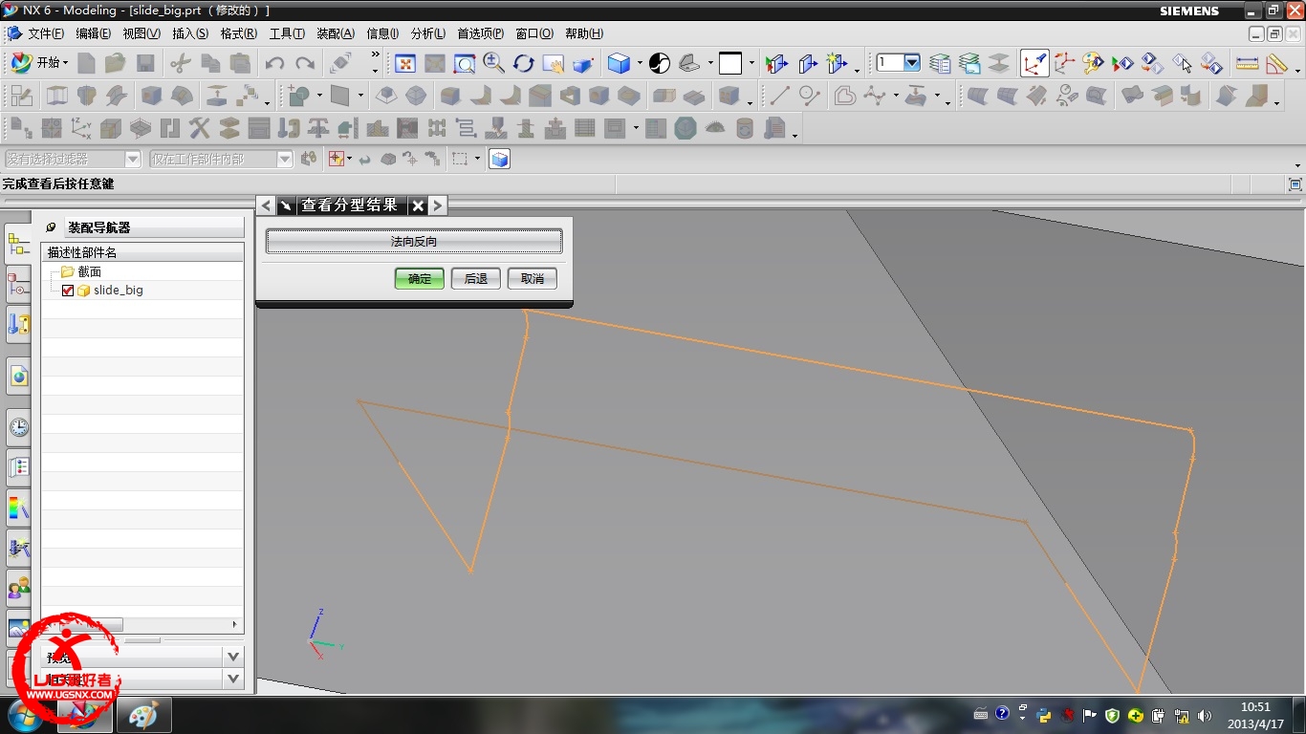Click the Copy icon
1306x734 pixels.
[x=210, y=64]
